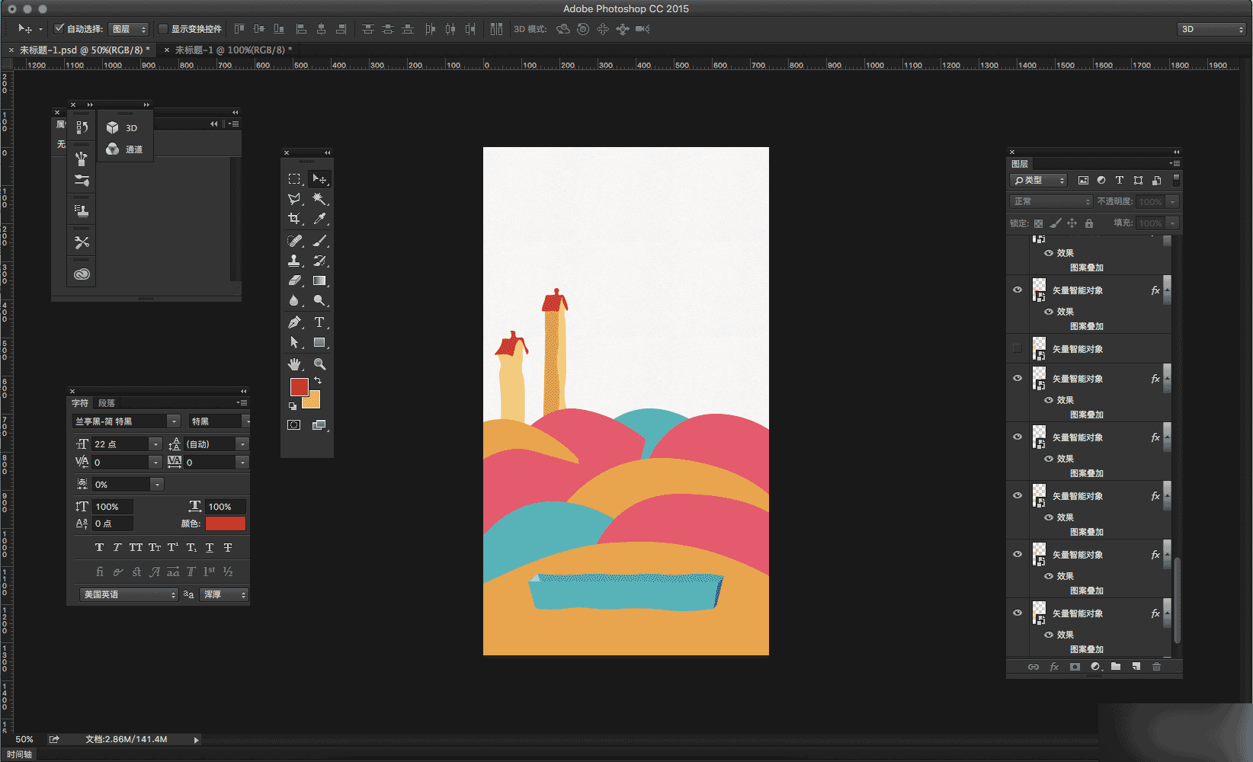Select the Hand tool
The image size is (1253, 762).
coord(294,364)
